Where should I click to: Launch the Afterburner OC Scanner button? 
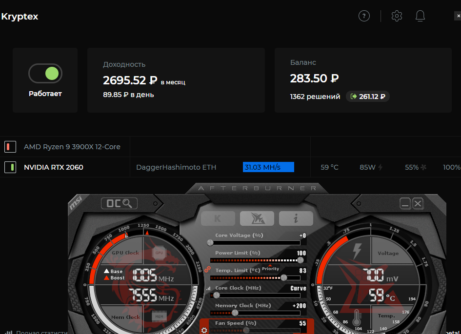click(x=119, y=203)
